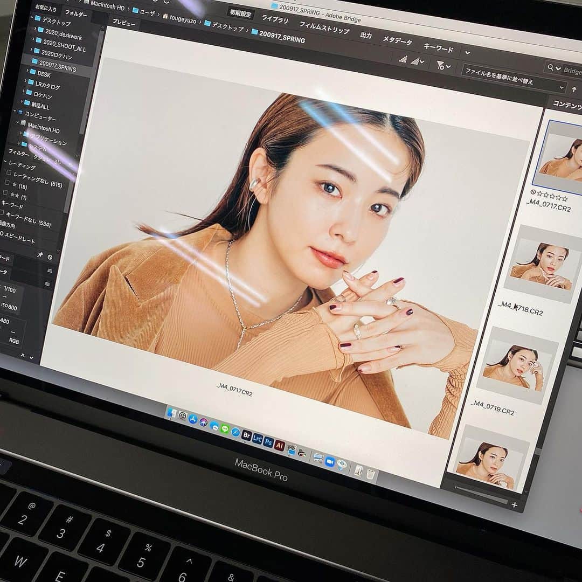Open the blue Messages icon in Dock
The height and width of the screenshot is (582, 582).
[x=214, y=426]
